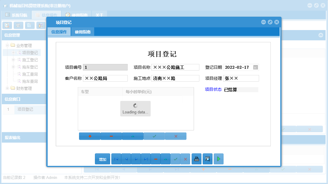Click the report list icon in the top-left toolbar
Image resolution: width=328 pixels, height=184 pixels.
(x=18, y=25)
